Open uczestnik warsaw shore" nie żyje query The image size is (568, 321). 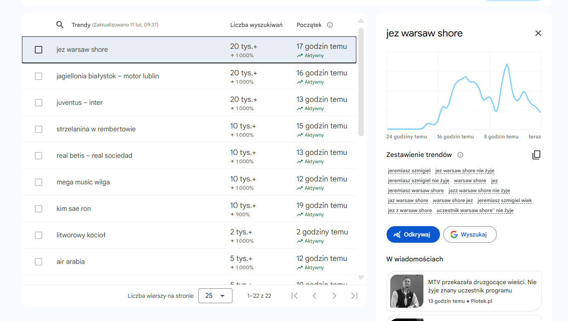475,210
